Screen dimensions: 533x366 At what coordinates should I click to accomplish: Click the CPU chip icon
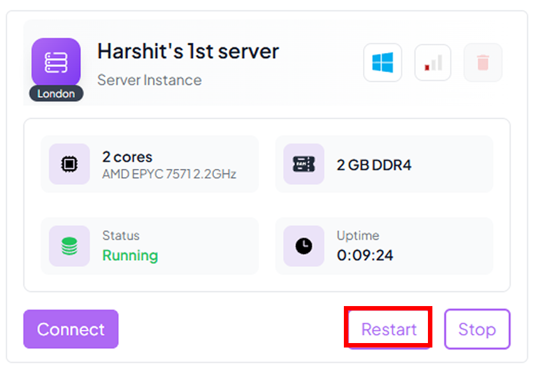coord(69,164)
